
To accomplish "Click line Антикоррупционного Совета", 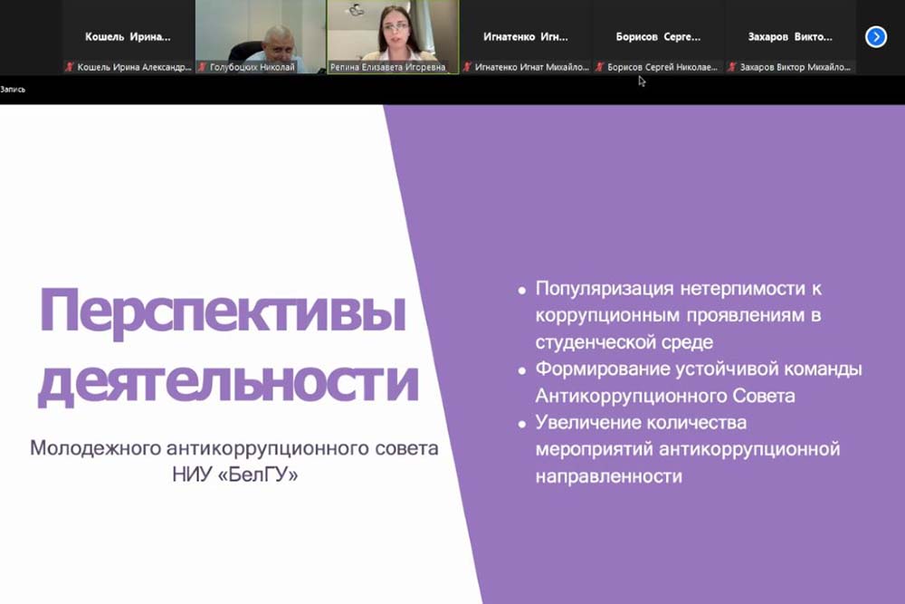I will (665, 396).
